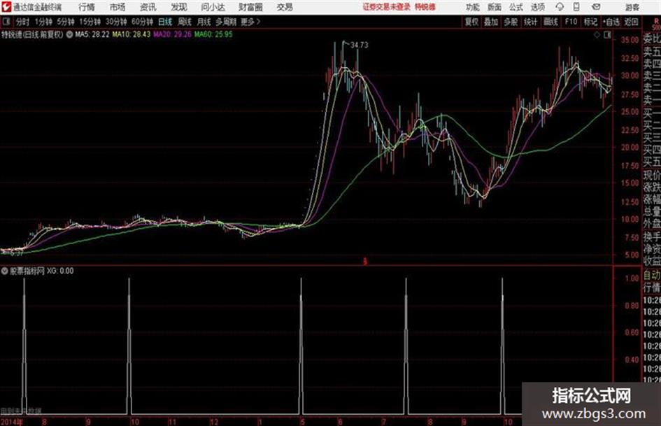Select the 月线 monthly period tab
Viewport: 661px width, 426px height.
click(x=204, y=22)
